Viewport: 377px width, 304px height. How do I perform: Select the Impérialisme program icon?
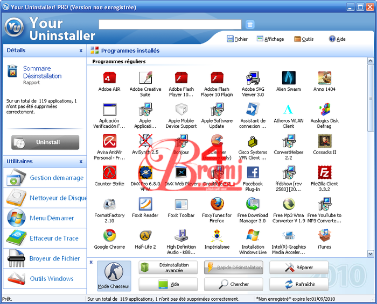[x=217, y=236]
